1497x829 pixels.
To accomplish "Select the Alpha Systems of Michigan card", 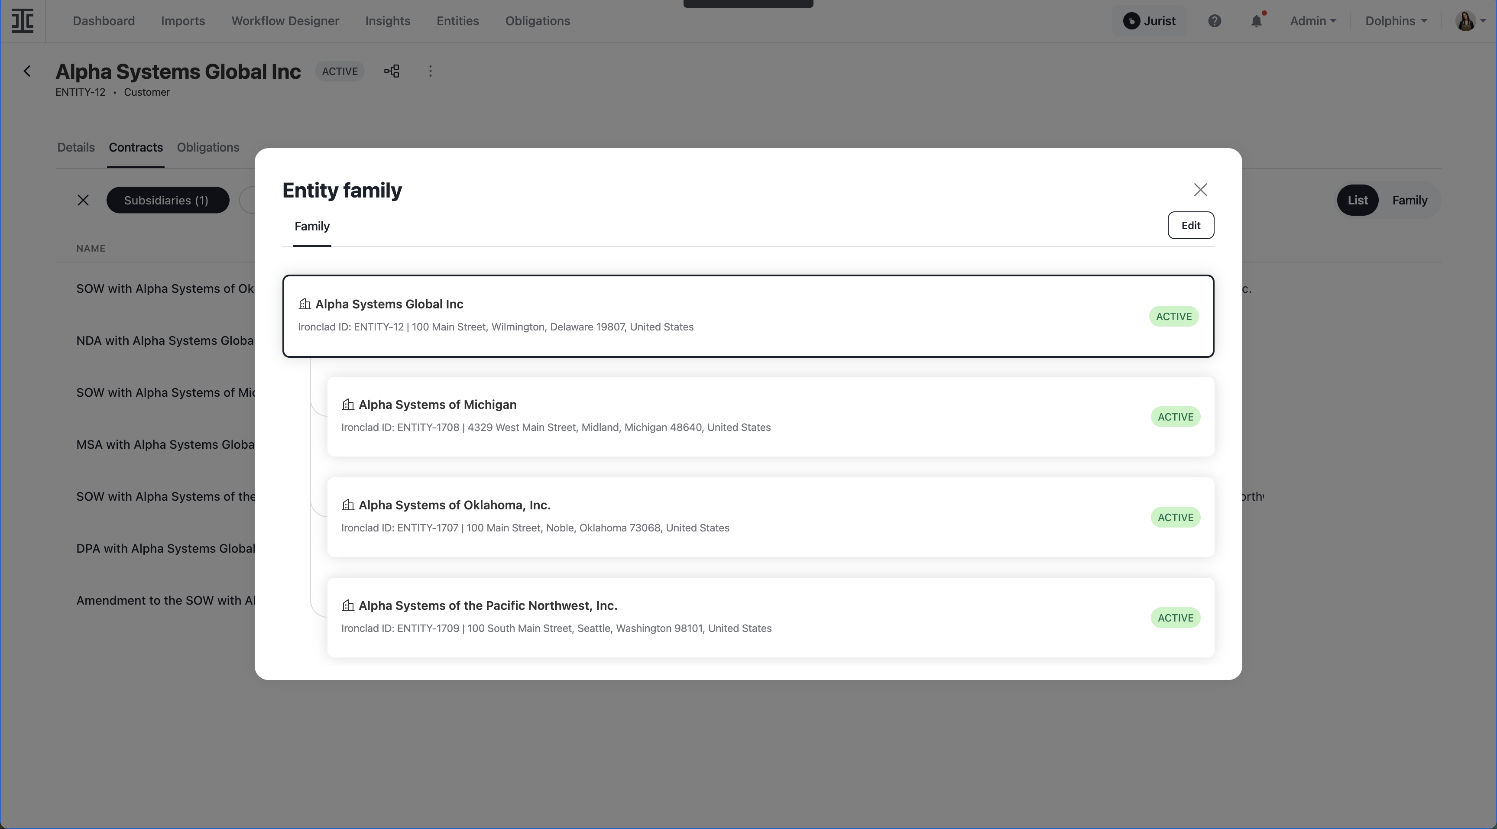I will click(x=770, y=417).
